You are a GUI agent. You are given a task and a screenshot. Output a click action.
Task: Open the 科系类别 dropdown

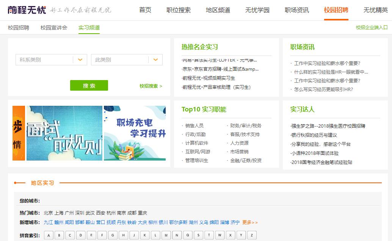pyautogui.click(x=51, y=60)
